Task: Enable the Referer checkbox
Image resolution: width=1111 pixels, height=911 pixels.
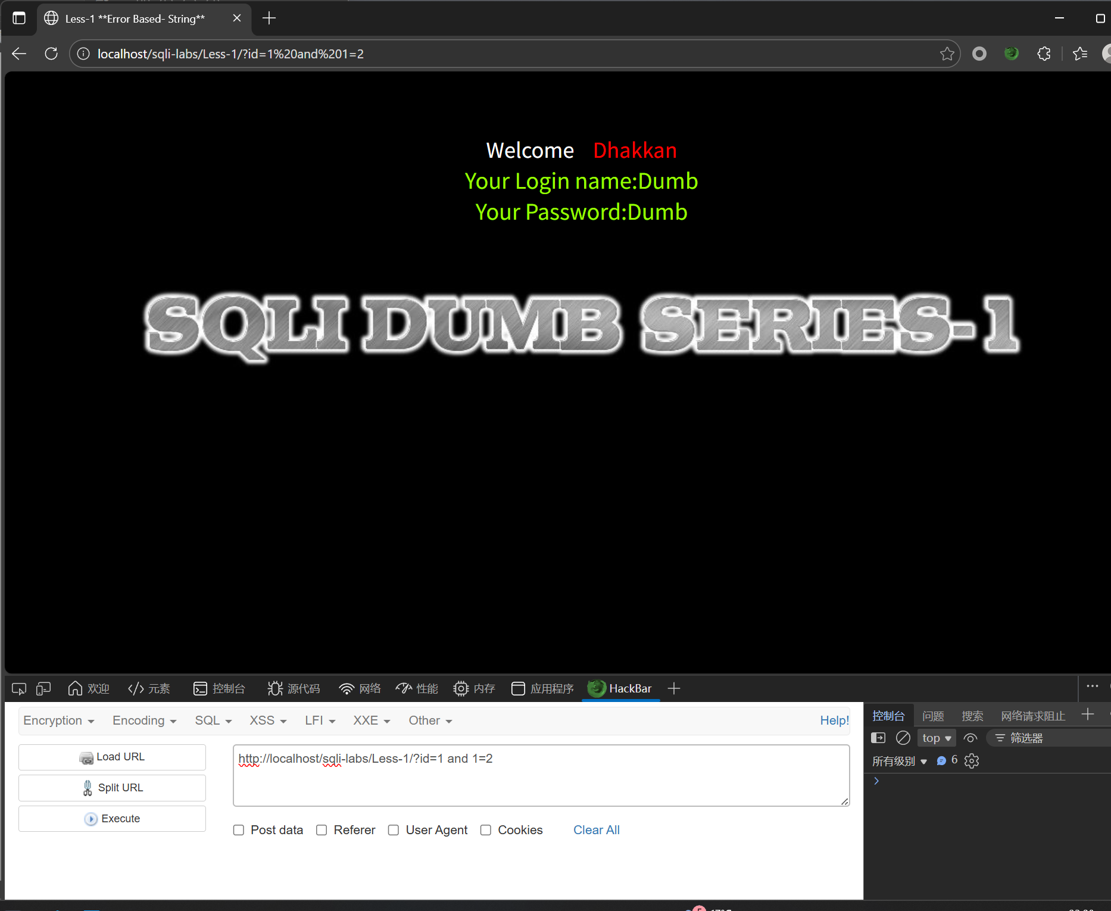Action: click(322, 830)
